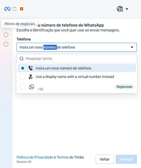
Task: Click the third step circle in sidebar
Action: point(6,44)
